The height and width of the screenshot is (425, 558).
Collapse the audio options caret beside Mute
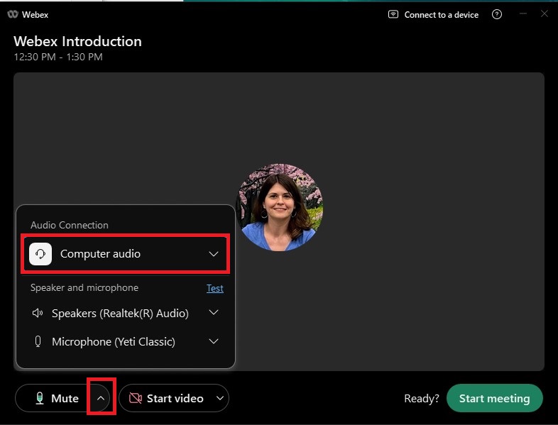point(101,398)
